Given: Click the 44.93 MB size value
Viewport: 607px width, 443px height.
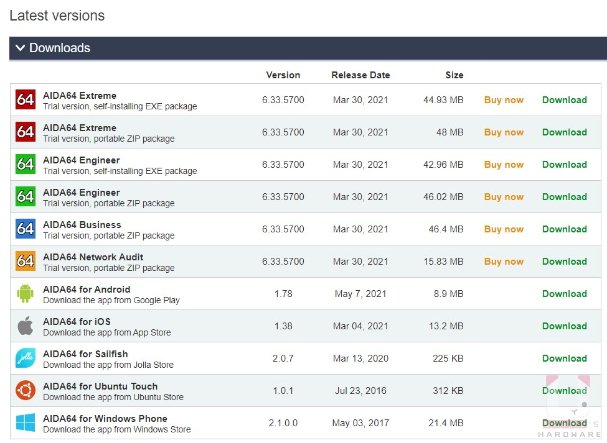Looking at the screenshot, I should [x=443, y=100].
